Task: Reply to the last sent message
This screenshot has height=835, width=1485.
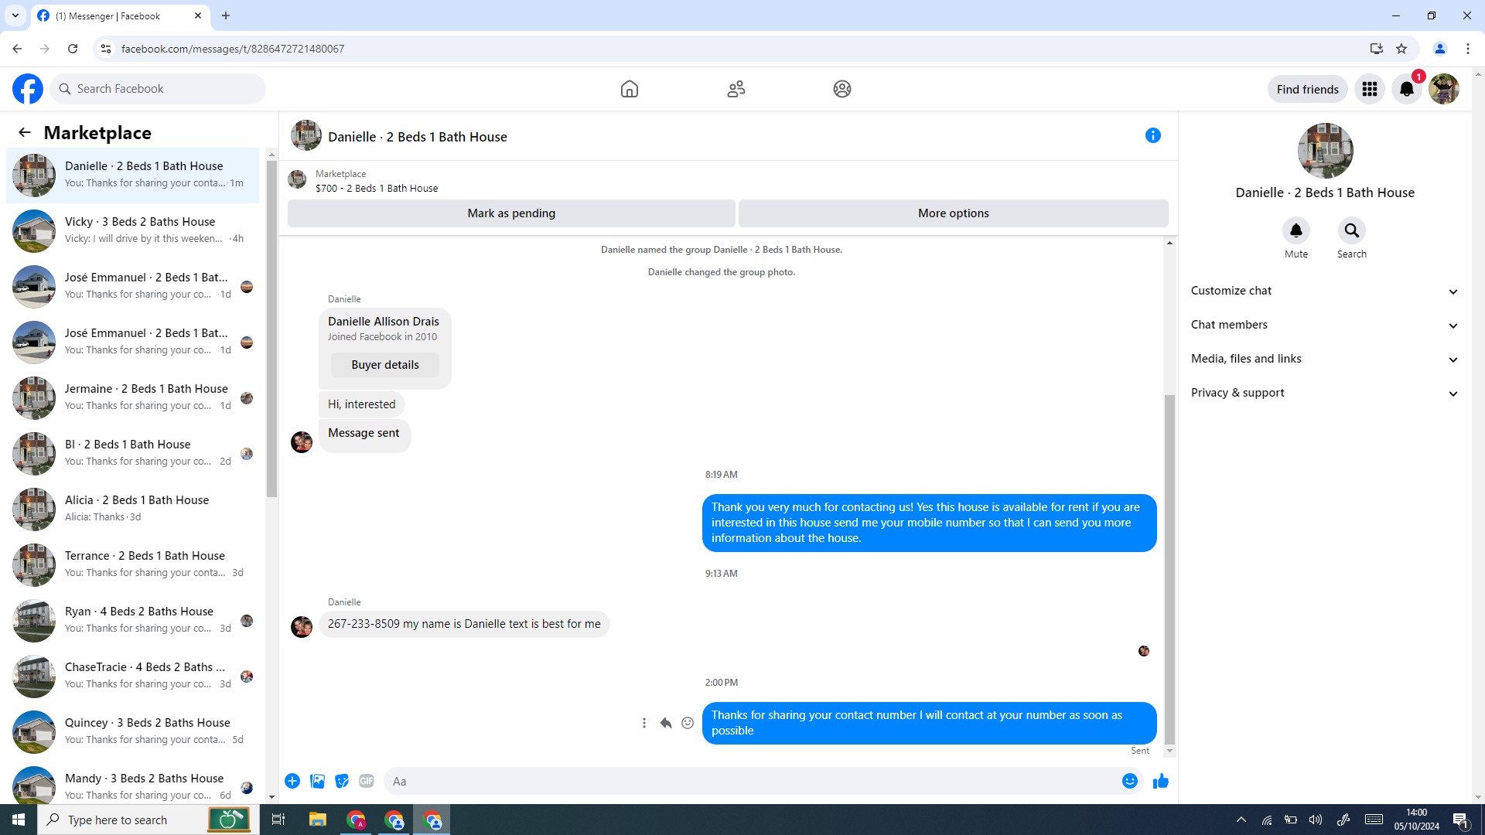Action: [x=666, y=723]
